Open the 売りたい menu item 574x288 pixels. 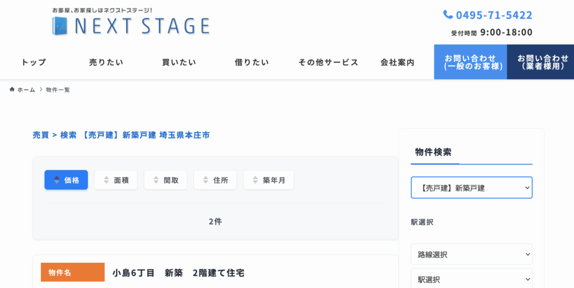(106, 62)
